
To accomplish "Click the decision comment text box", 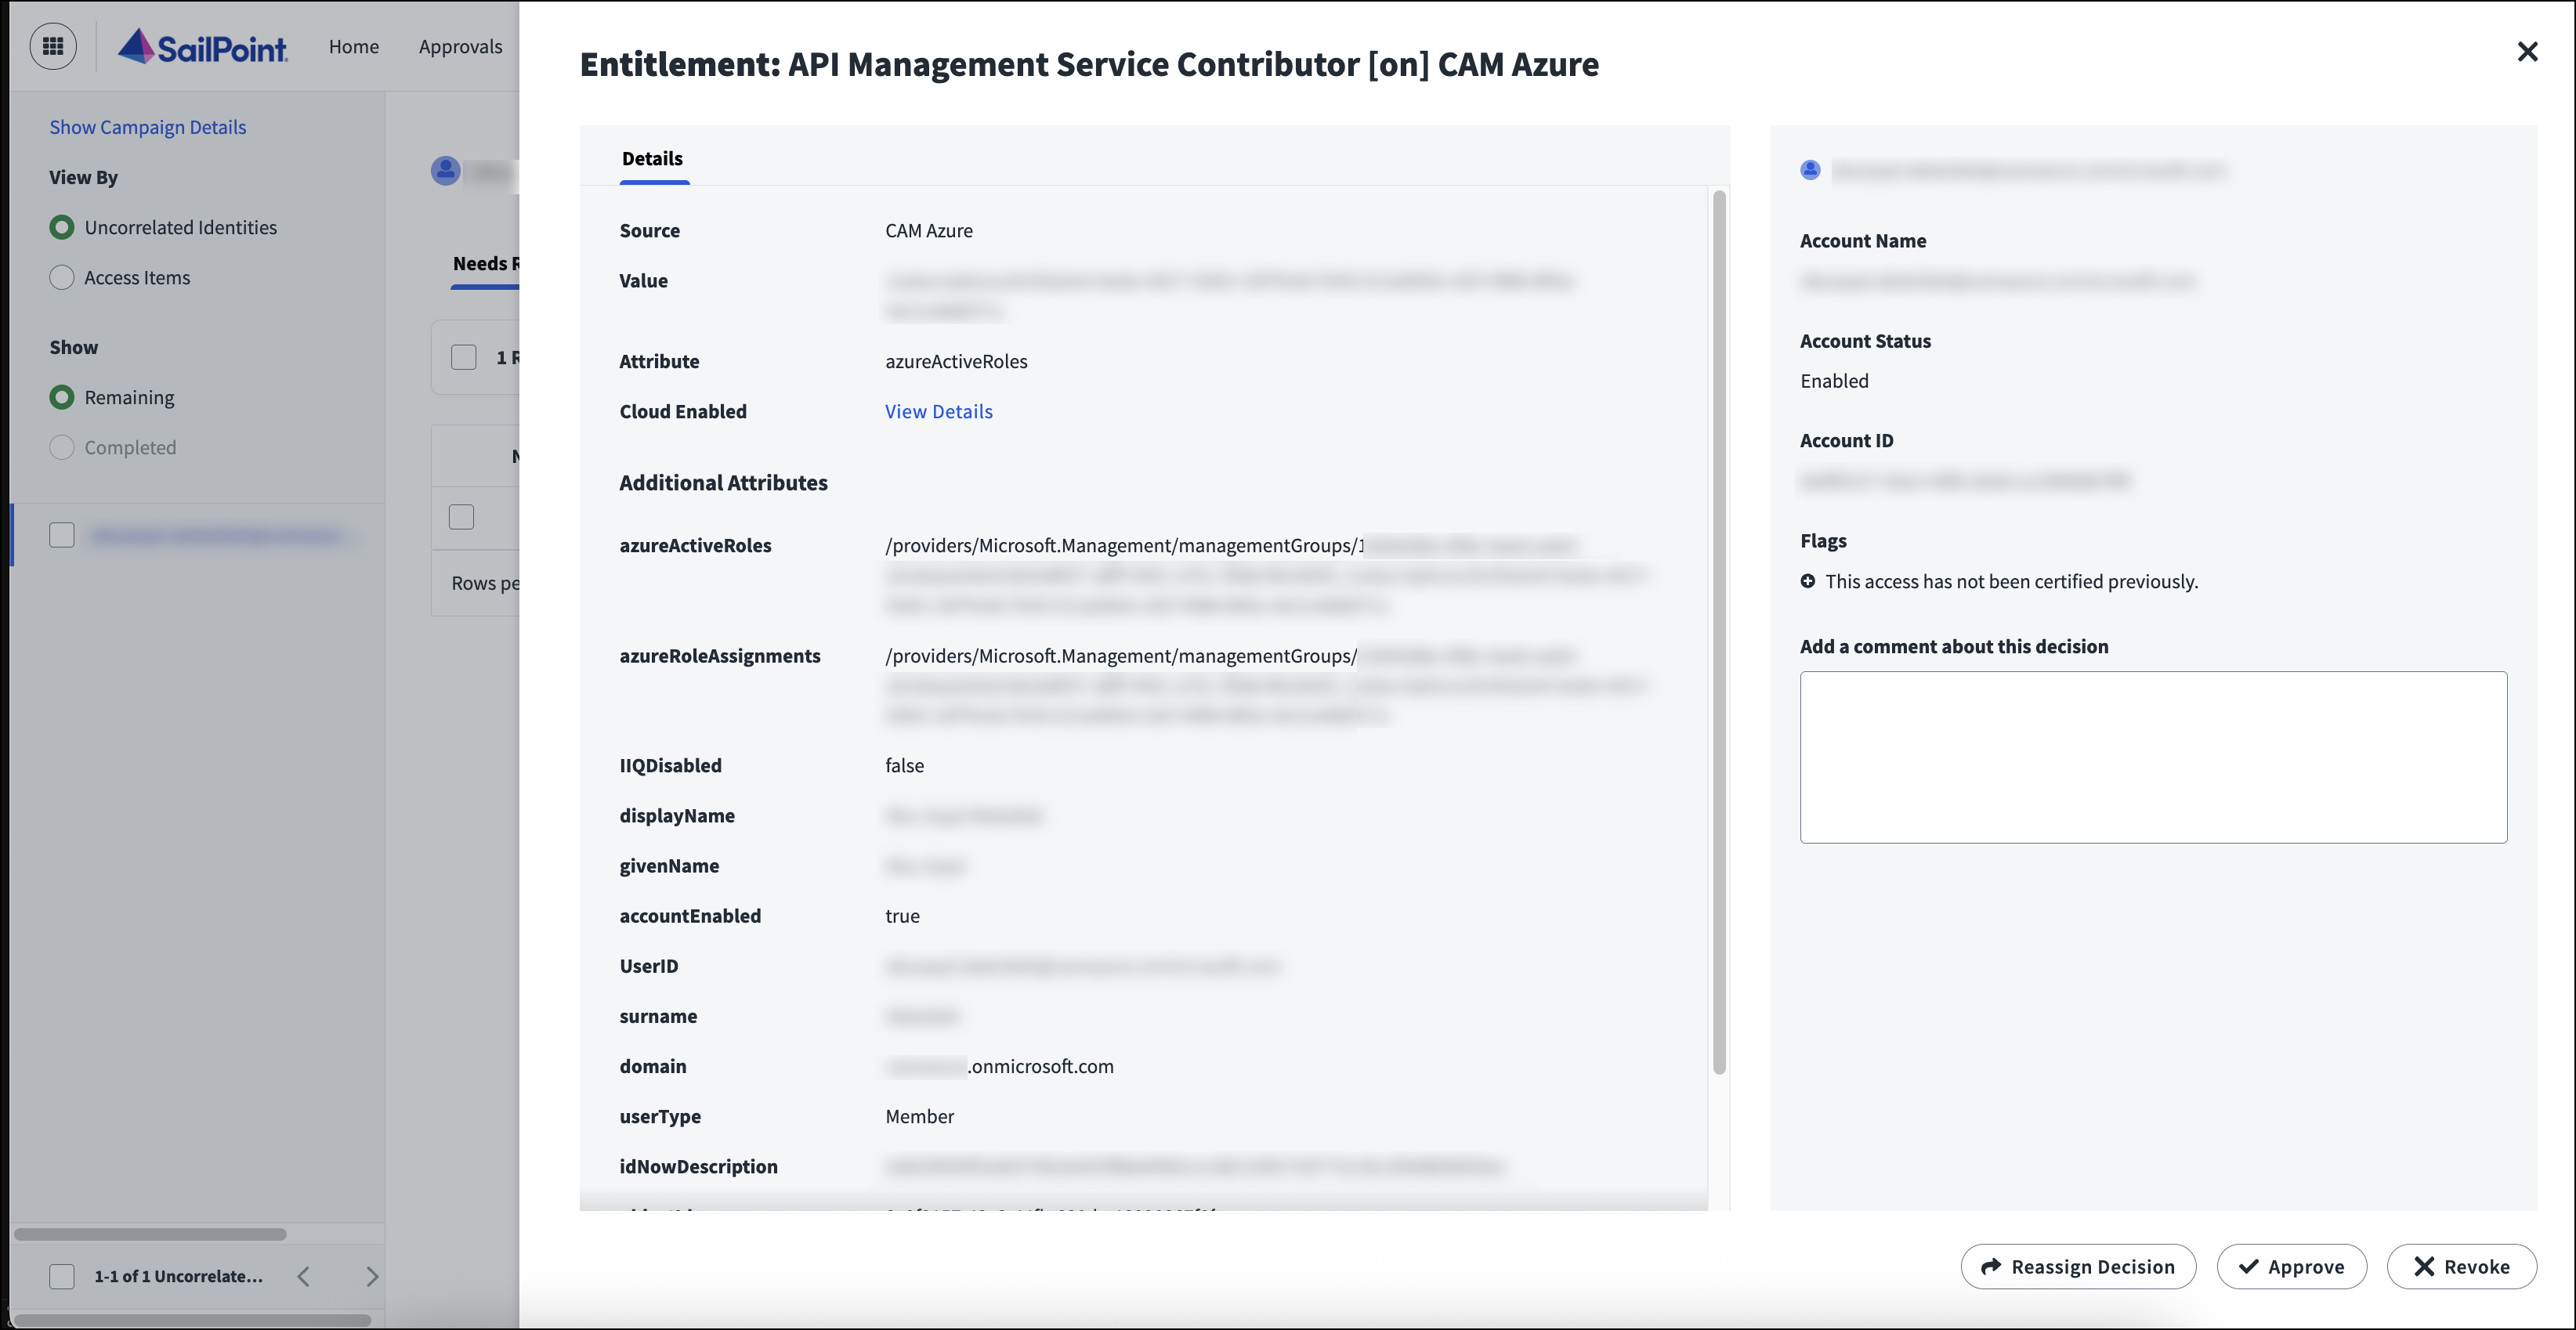I will pyautogui.click(x=2152, y=757).
